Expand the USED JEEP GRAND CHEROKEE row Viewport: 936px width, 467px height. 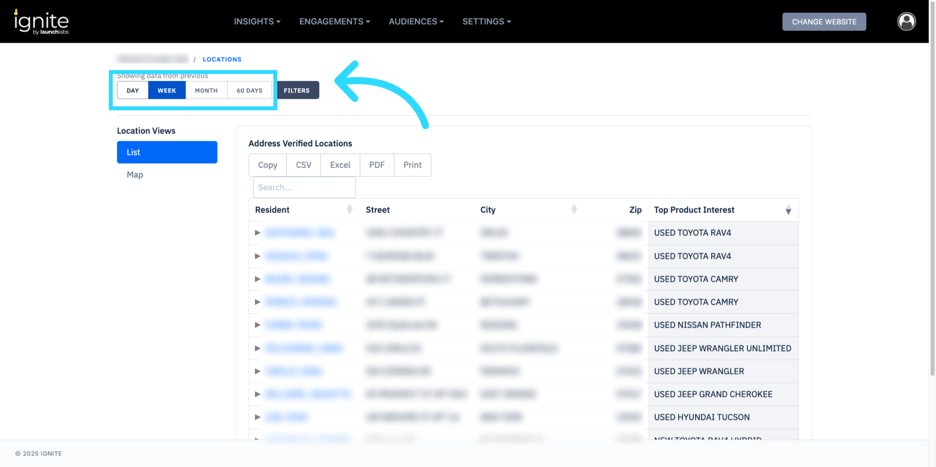pyautogui.click(x=257, y=394)
